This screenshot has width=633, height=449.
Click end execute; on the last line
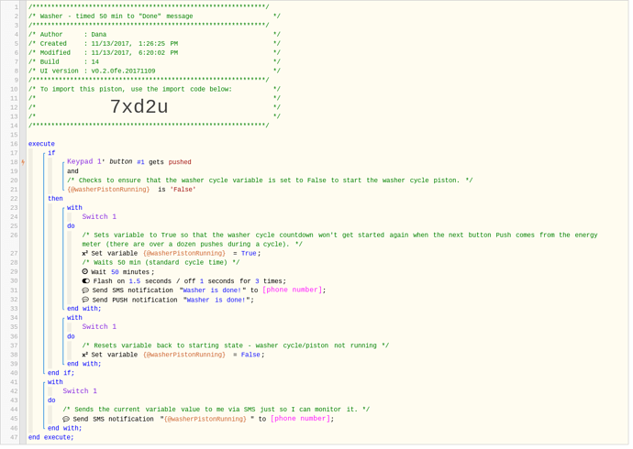point(50,438)
